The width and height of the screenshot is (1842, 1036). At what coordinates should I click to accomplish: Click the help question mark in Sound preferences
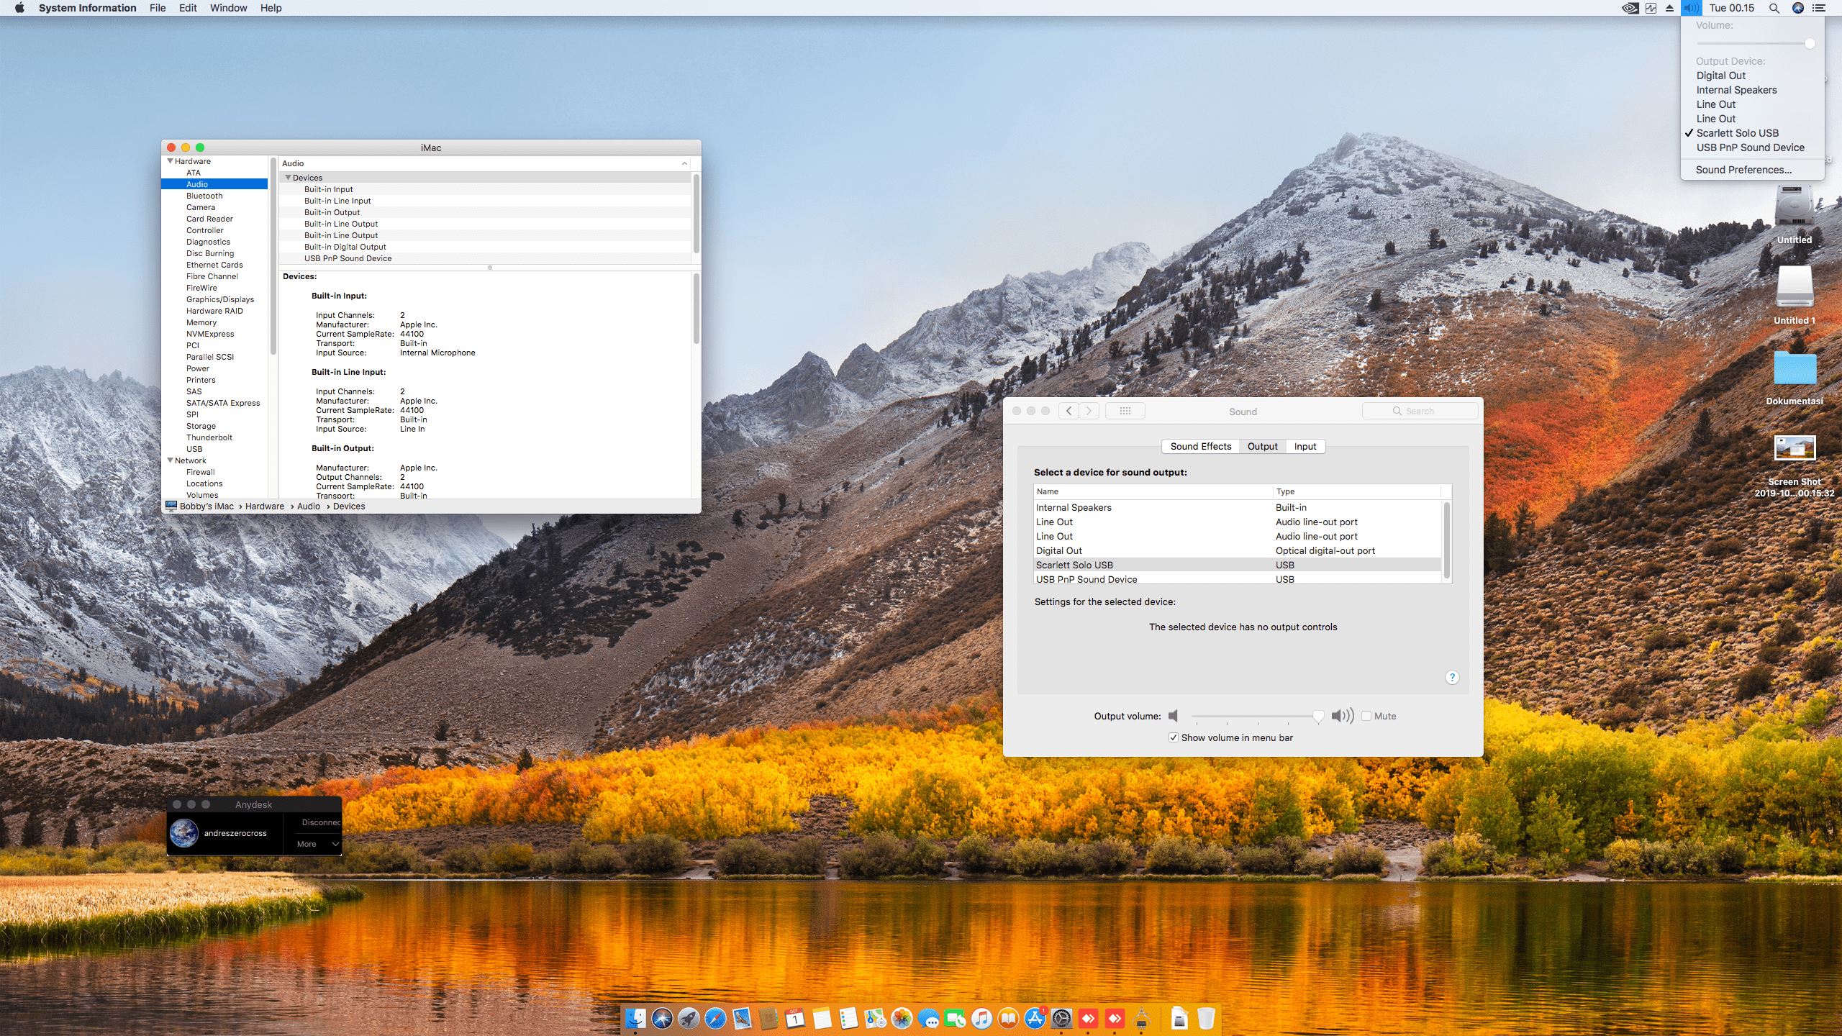coord(1453,677)
